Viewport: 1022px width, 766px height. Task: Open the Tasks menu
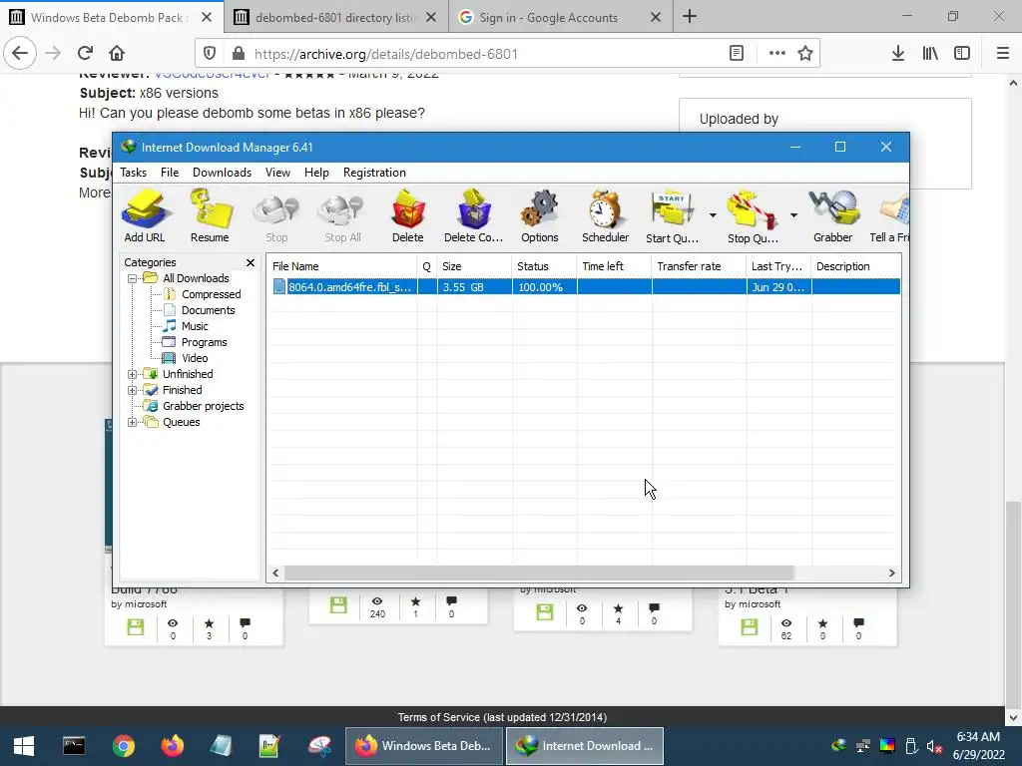click(x=133, y=173)
